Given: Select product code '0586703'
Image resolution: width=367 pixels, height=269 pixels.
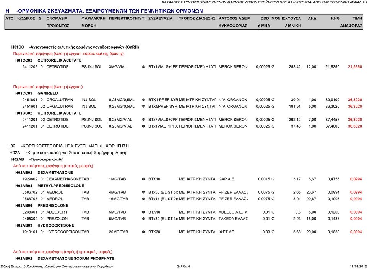Looking at the screenshot, I should pyautogui.click(x=30, y=199).
